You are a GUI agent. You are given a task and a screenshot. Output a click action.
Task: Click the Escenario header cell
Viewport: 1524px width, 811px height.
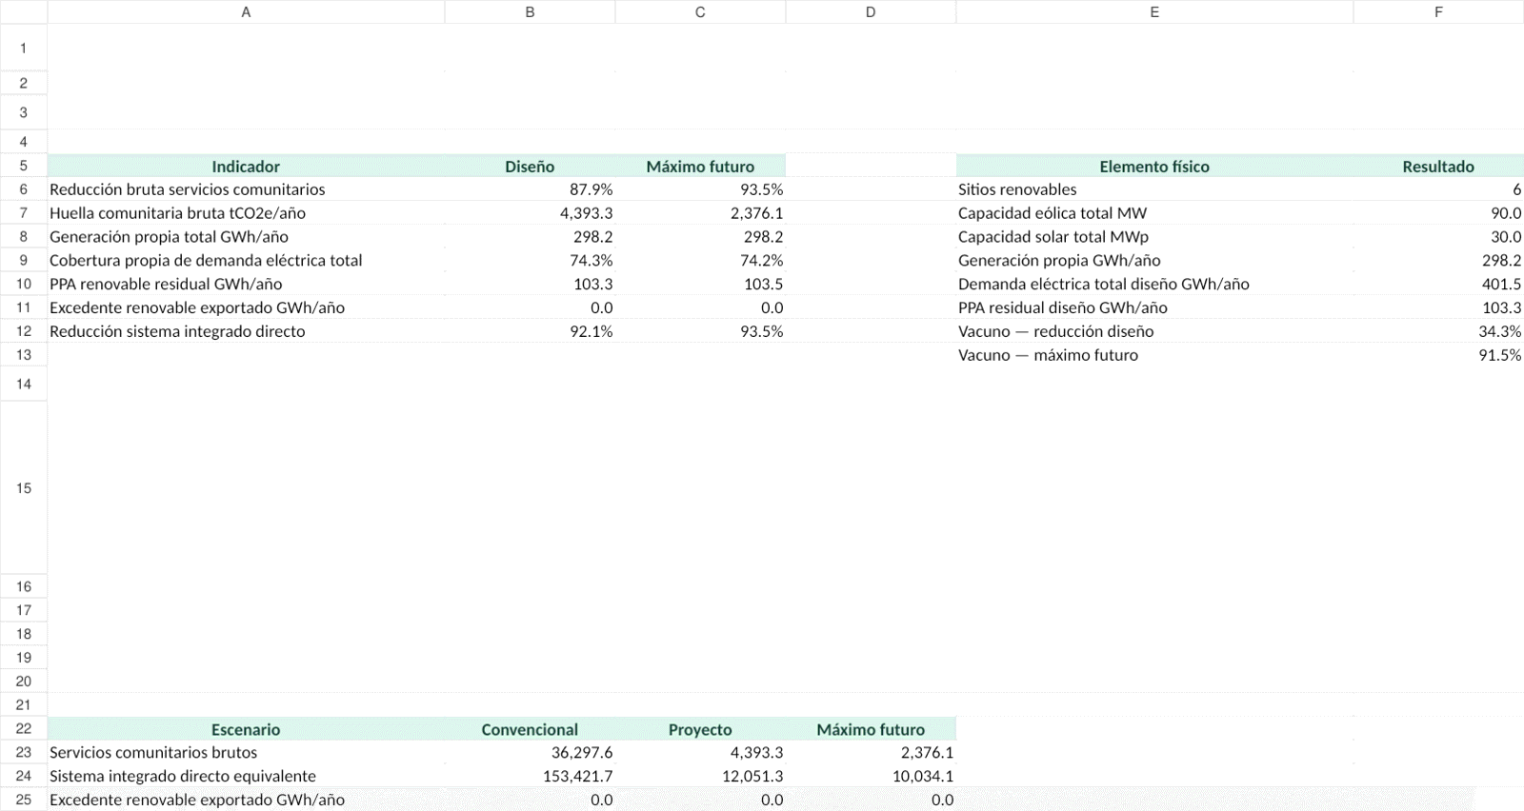246,729
